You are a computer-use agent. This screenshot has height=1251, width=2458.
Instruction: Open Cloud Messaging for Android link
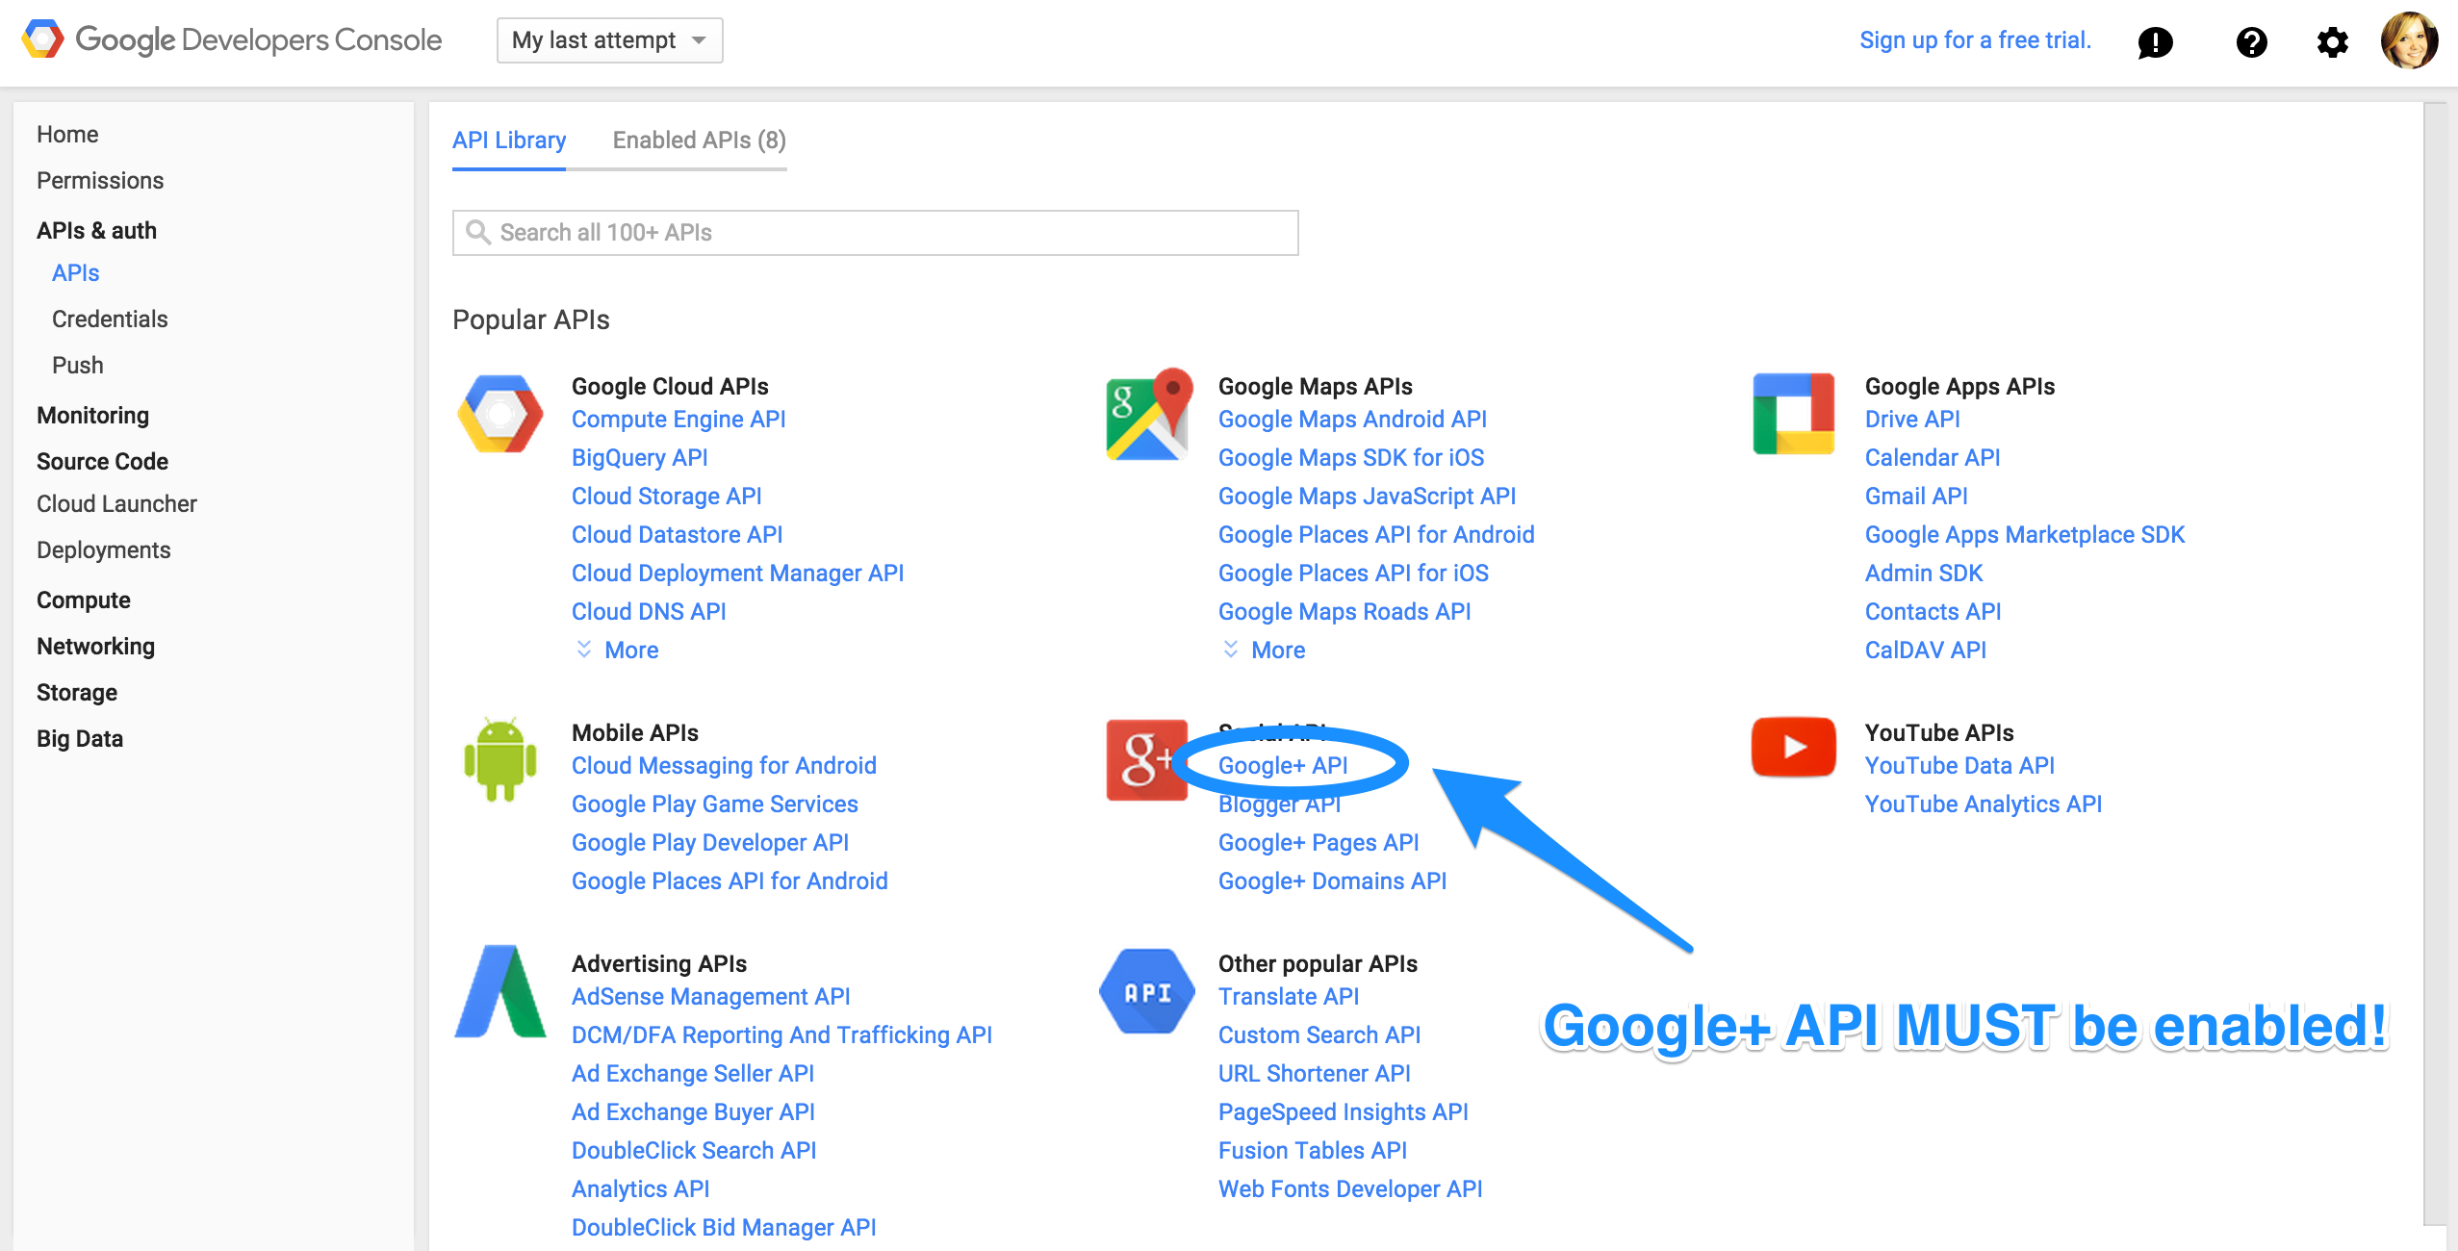click(724, 765)
